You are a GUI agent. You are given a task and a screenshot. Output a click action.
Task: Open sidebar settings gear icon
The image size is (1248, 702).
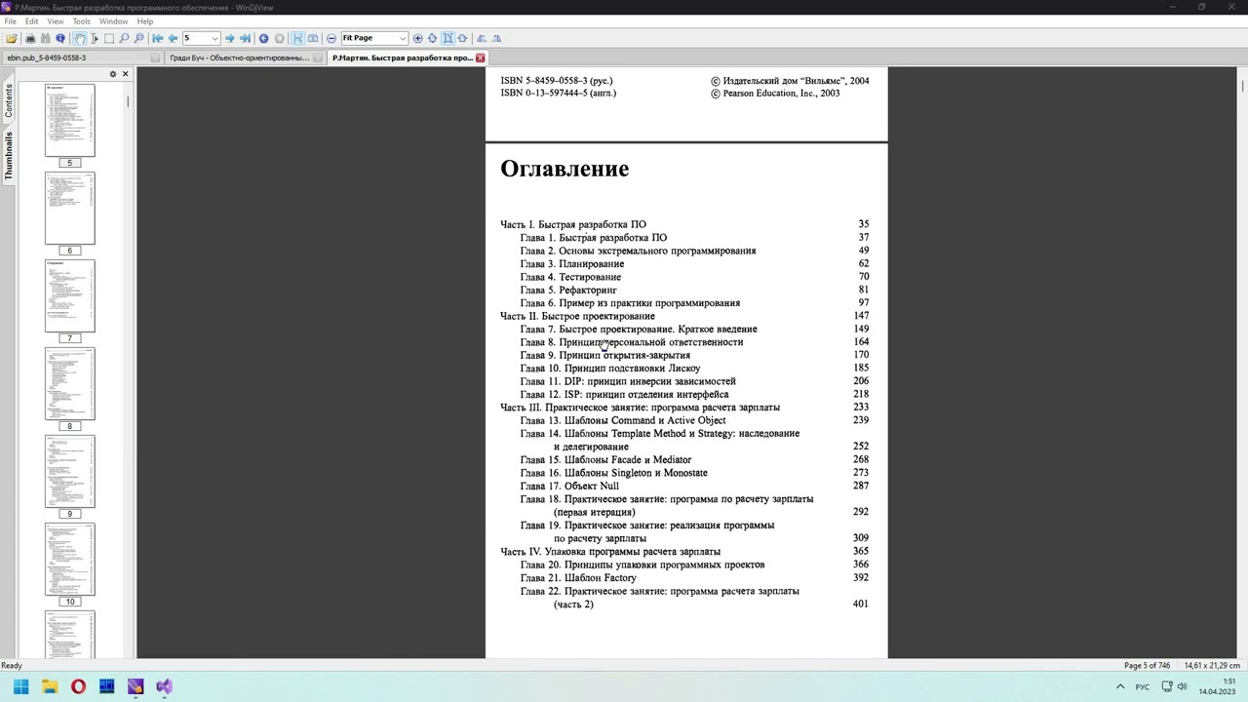[112, 74]
